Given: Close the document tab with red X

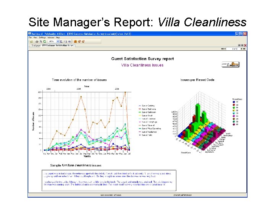Looking at the screenshot, I should (245, 45).
